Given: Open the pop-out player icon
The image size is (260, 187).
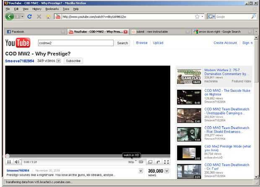Looking at the screenshot, I should tap(150, 162).
